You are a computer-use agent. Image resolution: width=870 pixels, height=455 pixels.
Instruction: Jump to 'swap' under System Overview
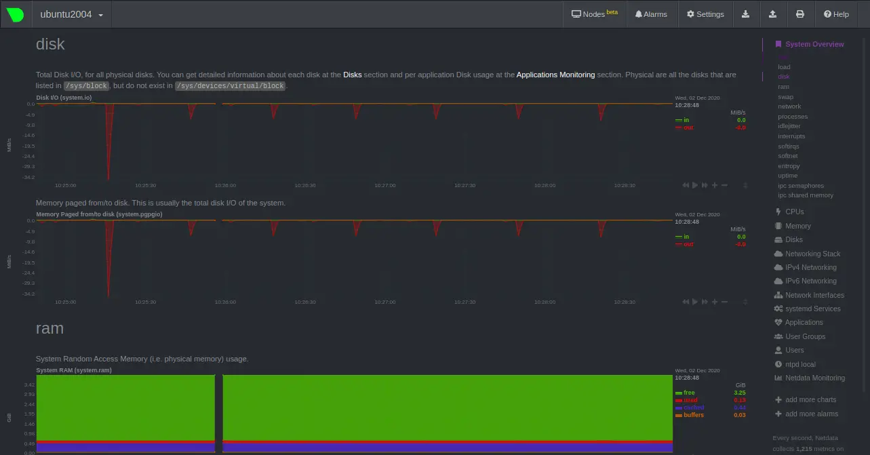tap(785, 97)
